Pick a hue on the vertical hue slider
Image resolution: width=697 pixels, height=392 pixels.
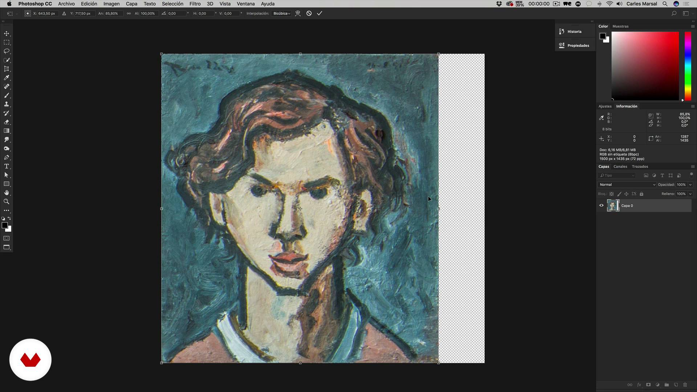(688, 66)
